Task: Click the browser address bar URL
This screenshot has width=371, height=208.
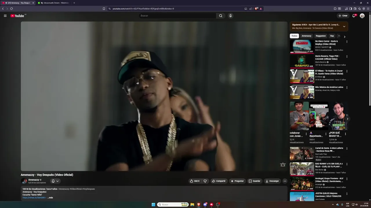Action: click(x=143, y=9)
